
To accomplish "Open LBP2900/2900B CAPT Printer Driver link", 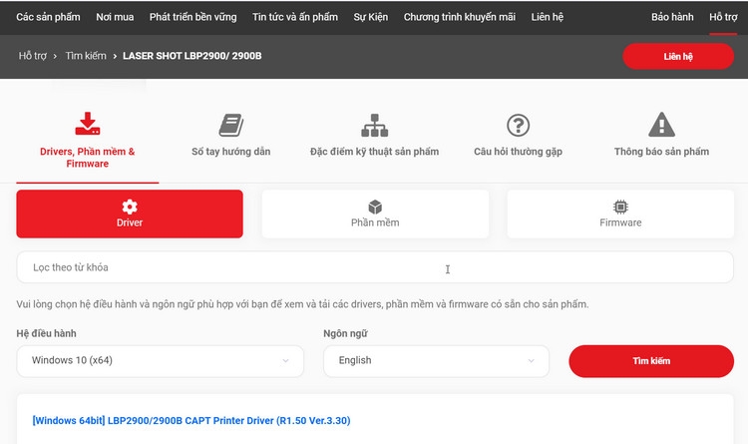I will tap(191, 421).
